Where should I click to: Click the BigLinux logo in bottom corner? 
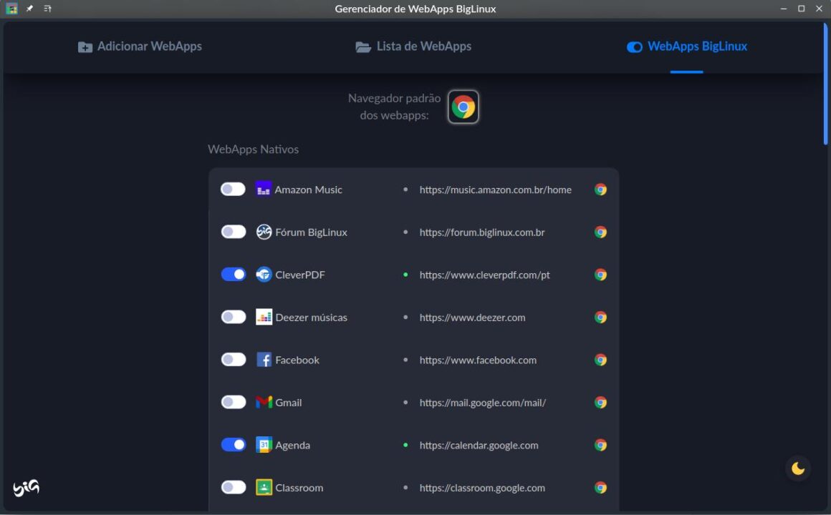coord(26,488)
